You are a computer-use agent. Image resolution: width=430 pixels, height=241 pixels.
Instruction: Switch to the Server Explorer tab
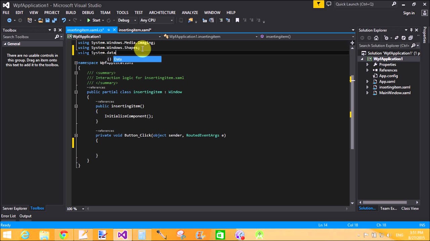pyautogui.click(x=15, y=209)
